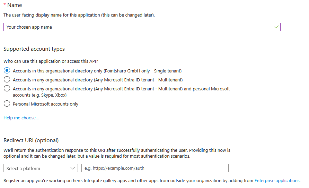The width and height of the screenshot is (309, 188).
Task: Follow the Enterprise applications link
Action: [277, 180]
